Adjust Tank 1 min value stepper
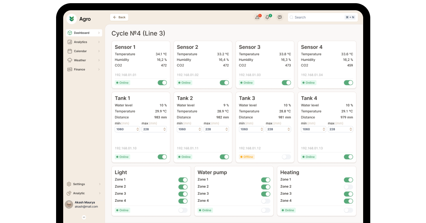426x223 pixels. 138,129
